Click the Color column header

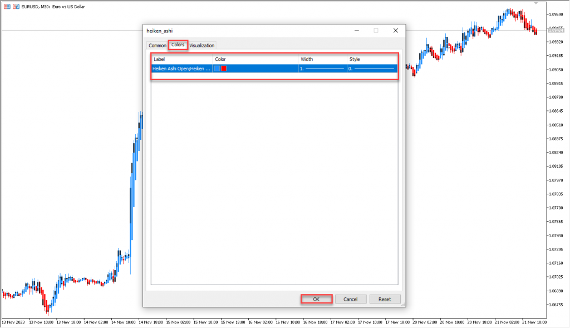255,59
